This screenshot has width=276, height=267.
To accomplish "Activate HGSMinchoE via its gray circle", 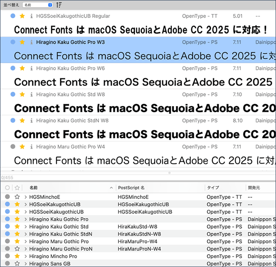I will [x=7, y=197].
